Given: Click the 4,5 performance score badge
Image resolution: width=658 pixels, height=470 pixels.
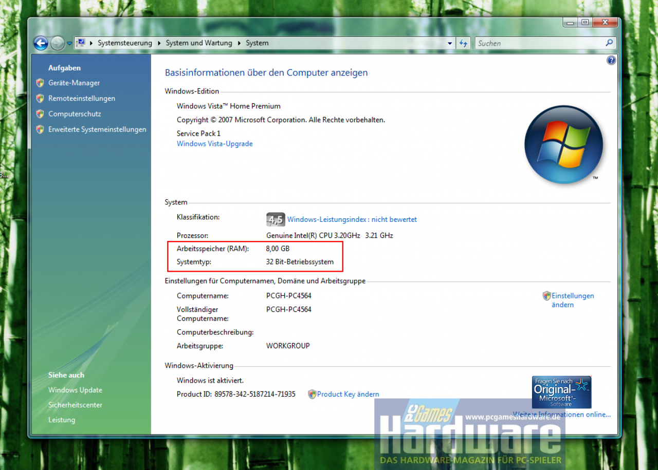Looking at the screenshot, I should [x=276, y=220].
